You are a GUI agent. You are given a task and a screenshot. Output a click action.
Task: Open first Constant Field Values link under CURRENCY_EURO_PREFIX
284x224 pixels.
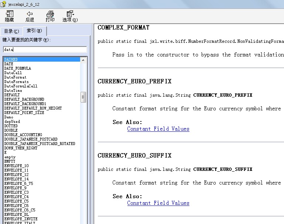point(158,129)
